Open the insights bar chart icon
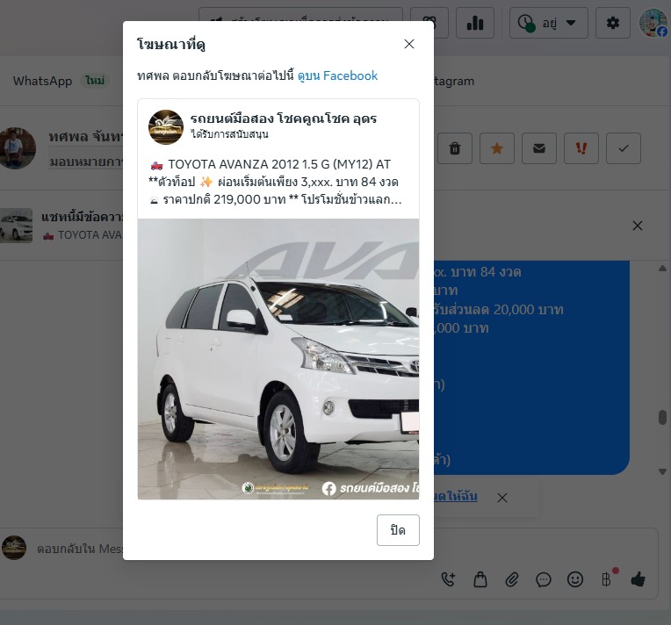This screenshot has width=671, height=625. click(475, 23)
